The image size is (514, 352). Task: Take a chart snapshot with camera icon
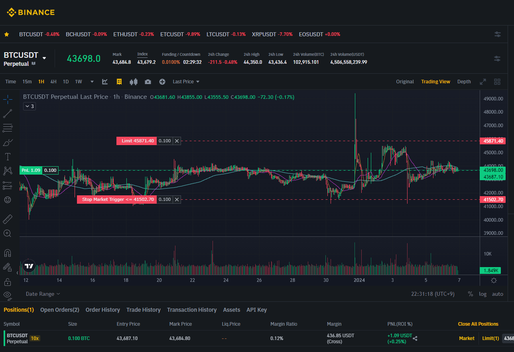148,82
